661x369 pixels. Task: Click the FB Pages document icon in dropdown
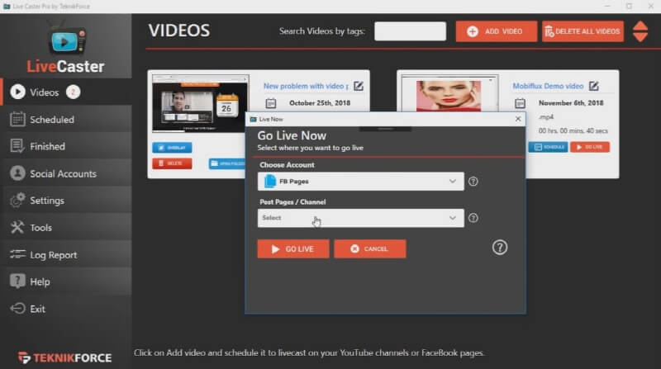[x=270, y=181]
